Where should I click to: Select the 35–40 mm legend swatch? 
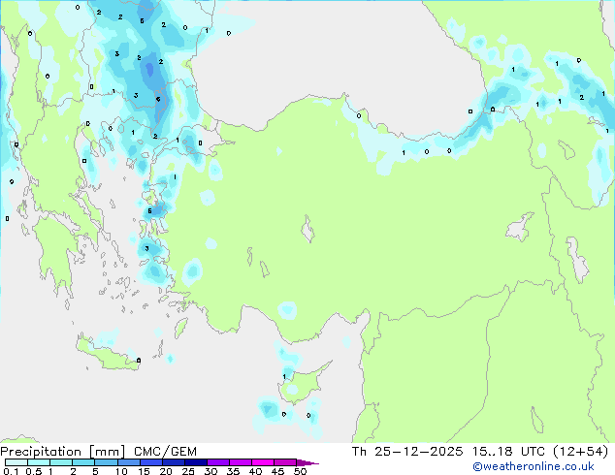click(241, 462)
